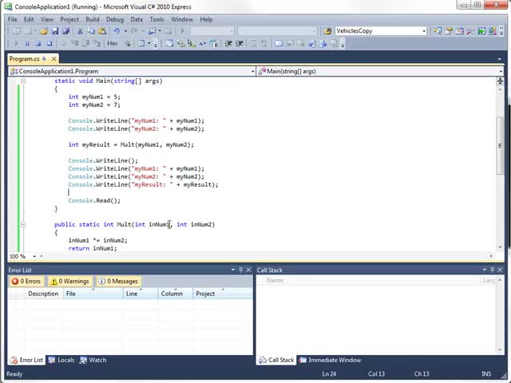
Task: Click the Undo arrow icon
Action: click(x=117, y=31)
